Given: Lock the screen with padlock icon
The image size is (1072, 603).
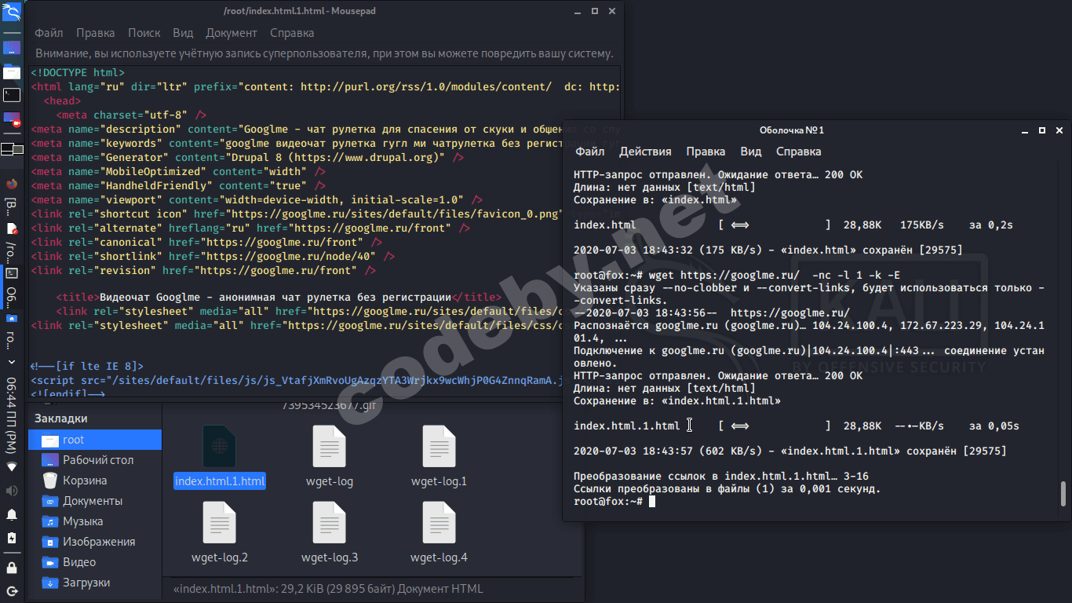Looking at the screenshot, I should pos(12,567).
